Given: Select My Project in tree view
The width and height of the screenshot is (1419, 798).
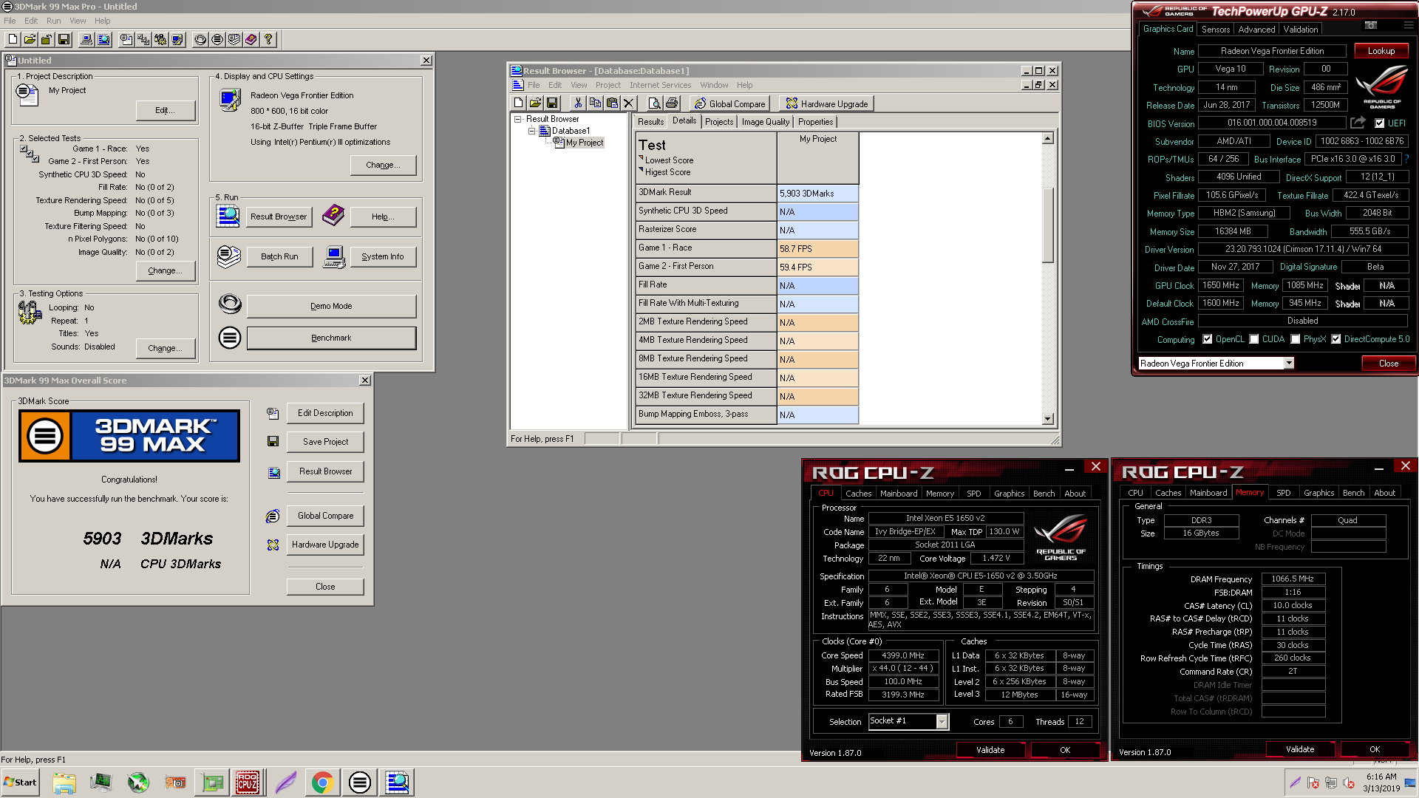Looking at the screenshot, I should (584, 143).
